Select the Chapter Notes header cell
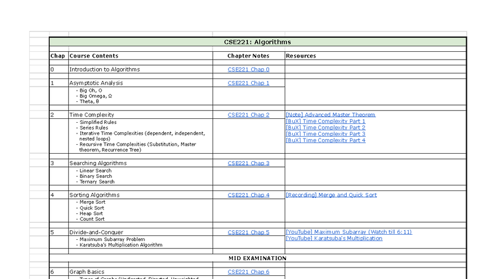The image size is (496, 279). 249,56
